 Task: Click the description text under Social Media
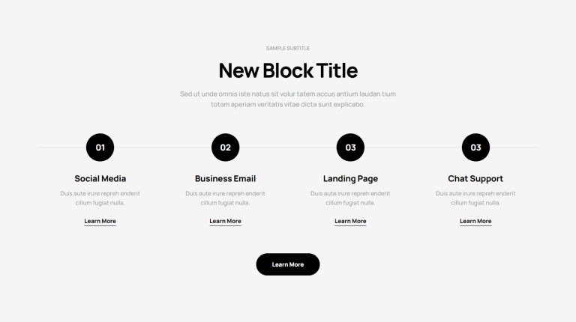click(x=100, y=198)
